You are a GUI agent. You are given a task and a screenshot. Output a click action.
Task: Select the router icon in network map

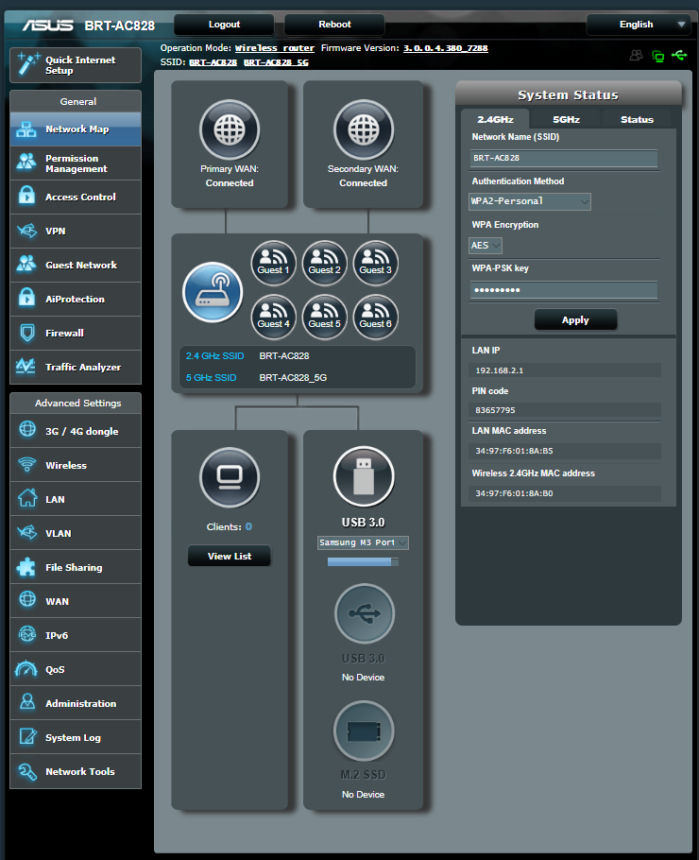pos(212,292)
